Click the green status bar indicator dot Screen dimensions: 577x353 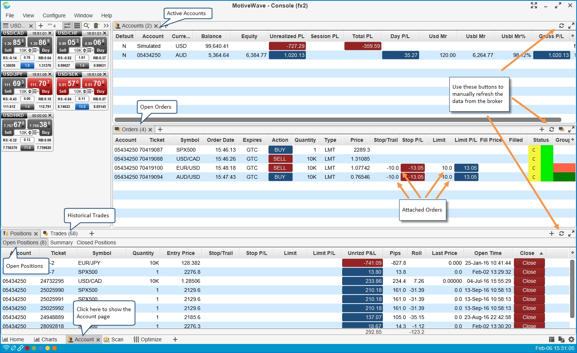(x=34, y=348)
